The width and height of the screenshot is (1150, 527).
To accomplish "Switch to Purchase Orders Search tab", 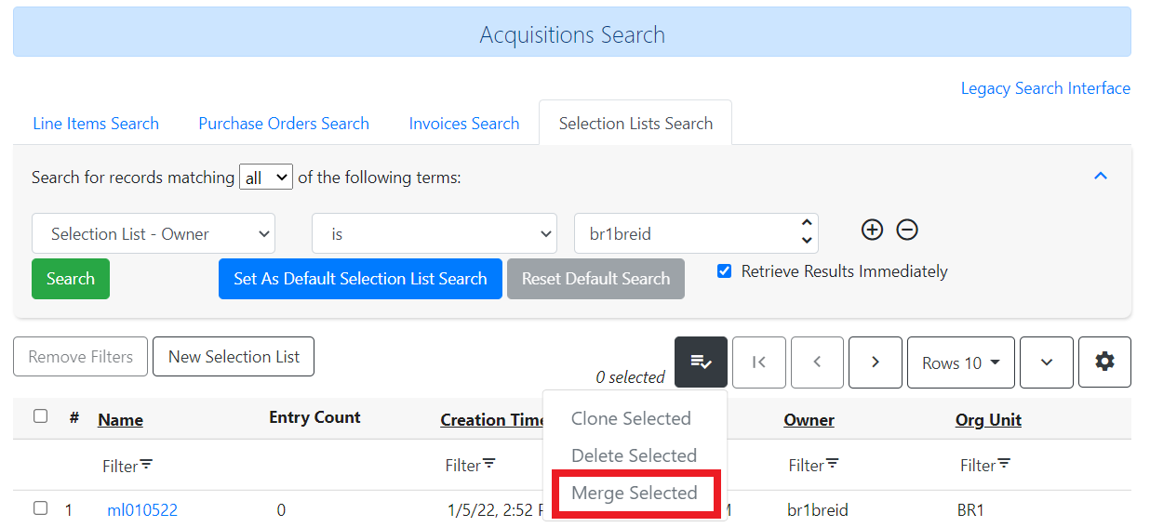I will [284, 124].
